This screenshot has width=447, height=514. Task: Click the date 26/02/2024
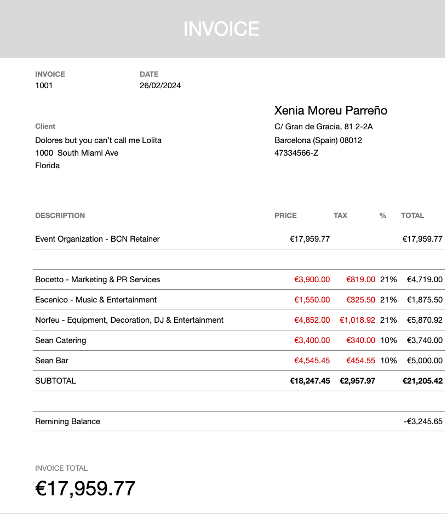pos(160,85)
